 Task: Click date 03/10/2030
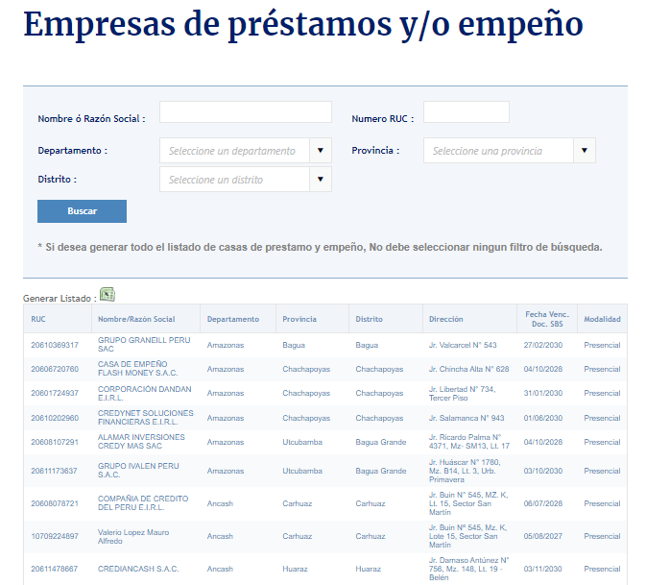point(543,471)
